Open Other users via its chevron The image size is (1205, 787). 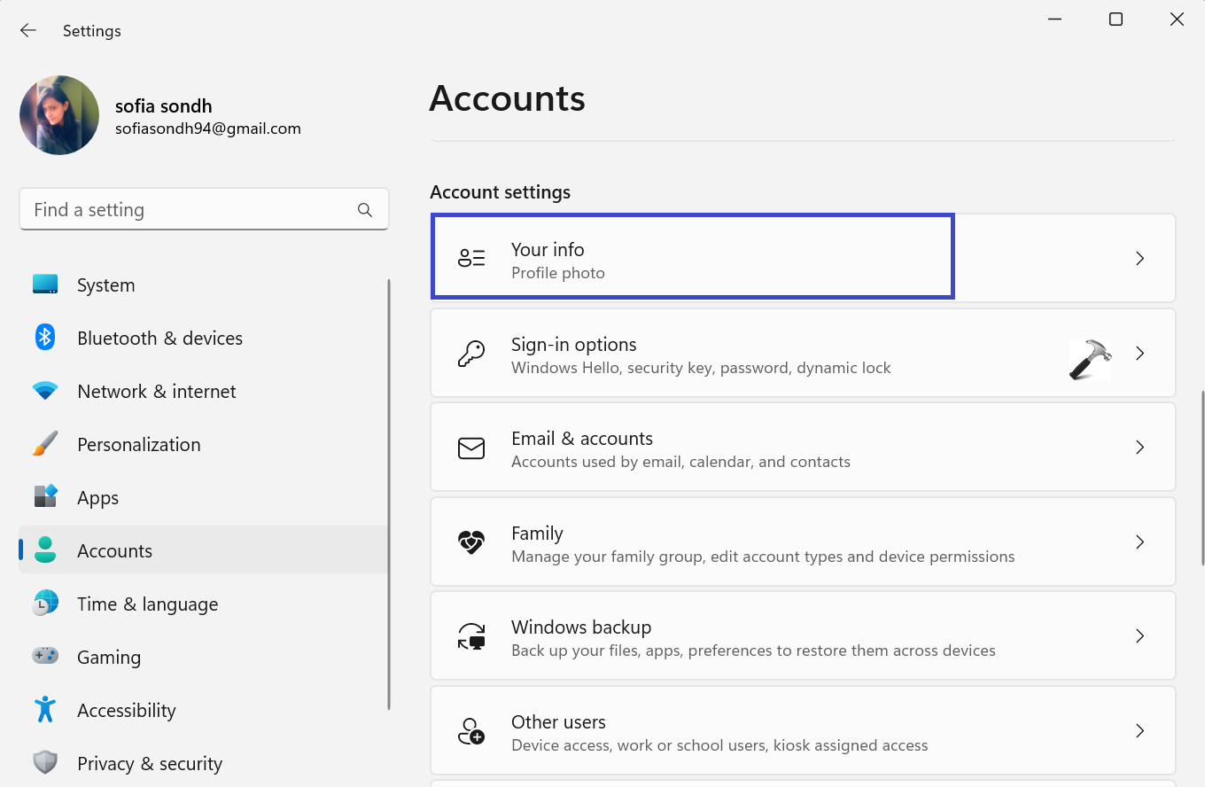(x=1140, y=731)
